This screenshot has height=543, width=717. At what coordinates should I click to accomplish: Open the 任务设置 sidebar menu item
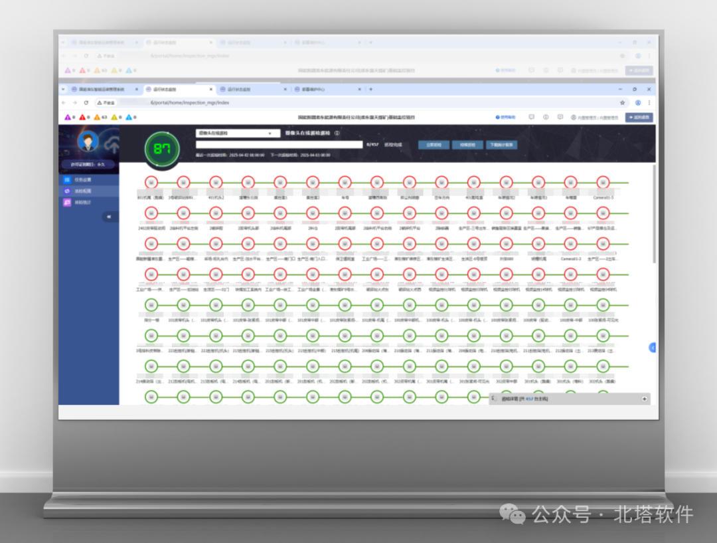(x=89, y=180)
